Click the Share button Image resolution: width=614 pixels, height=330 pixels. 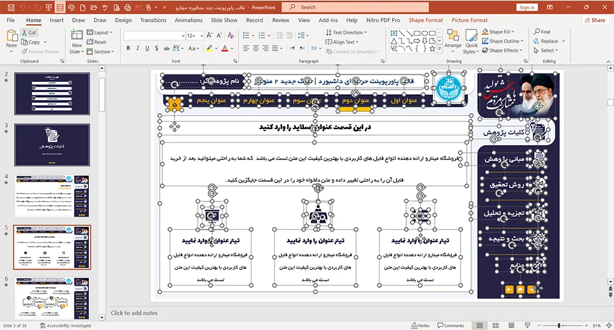(595, 20)
